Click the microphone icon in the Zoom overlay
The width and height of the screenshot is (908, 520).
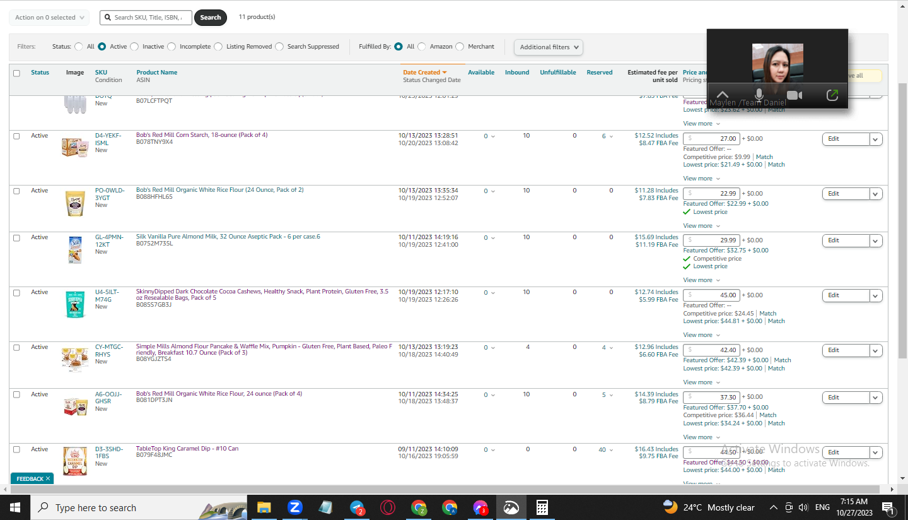click(759, 95)
